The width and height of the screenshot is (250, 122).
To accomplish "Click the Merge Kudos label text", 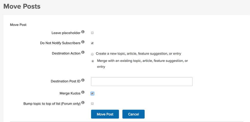I will coord(70,93).
